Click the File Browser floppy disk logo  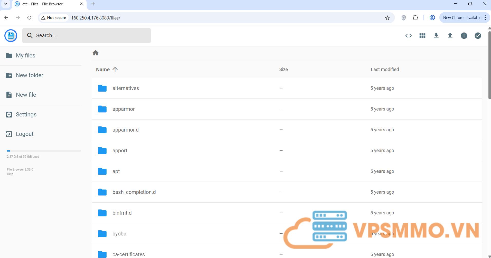(11, 36)
